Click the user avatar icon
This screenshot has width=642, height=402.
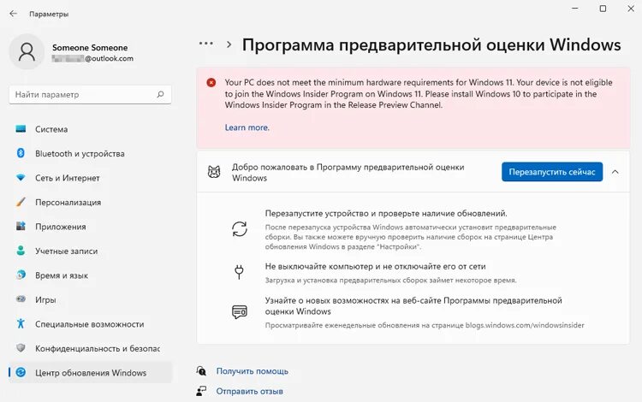(27, 51)
